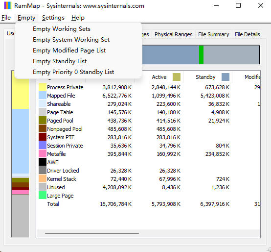271x252 pixels.
Task: Choose Empty System Working Set
Action: coord(78,40)
